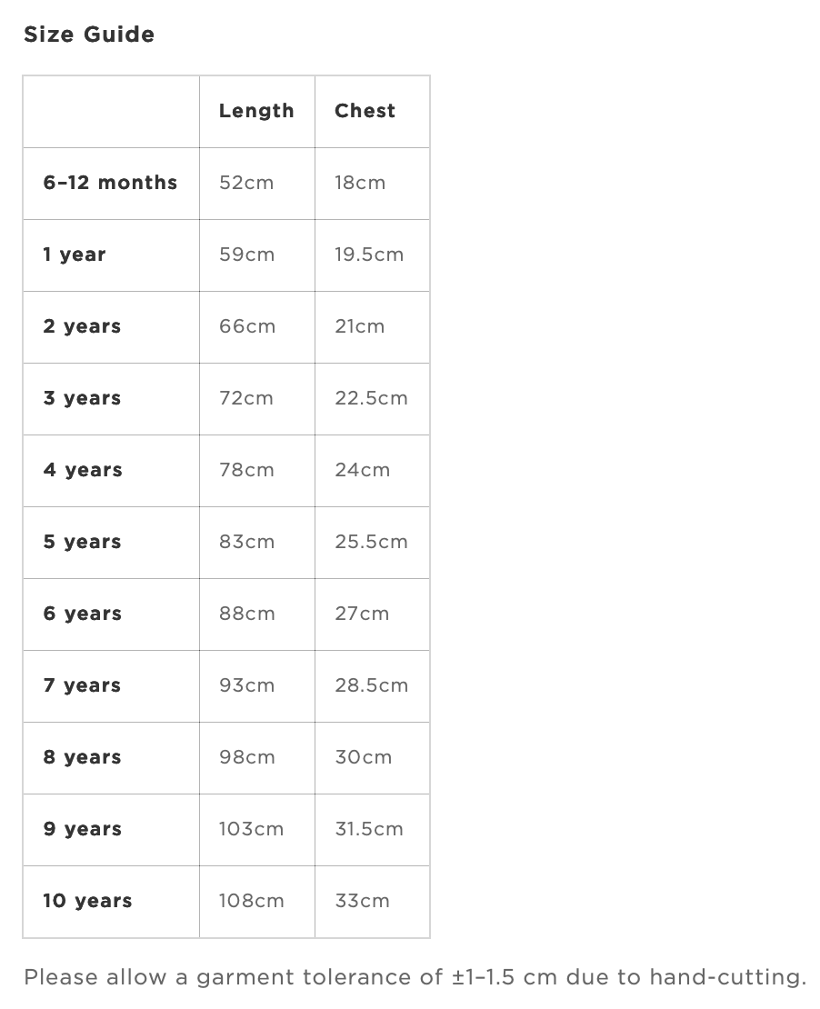The width and height of the screenshot is (820, 1009).
Task: Click the garment tolerance note text
Action: pos(415,977)
